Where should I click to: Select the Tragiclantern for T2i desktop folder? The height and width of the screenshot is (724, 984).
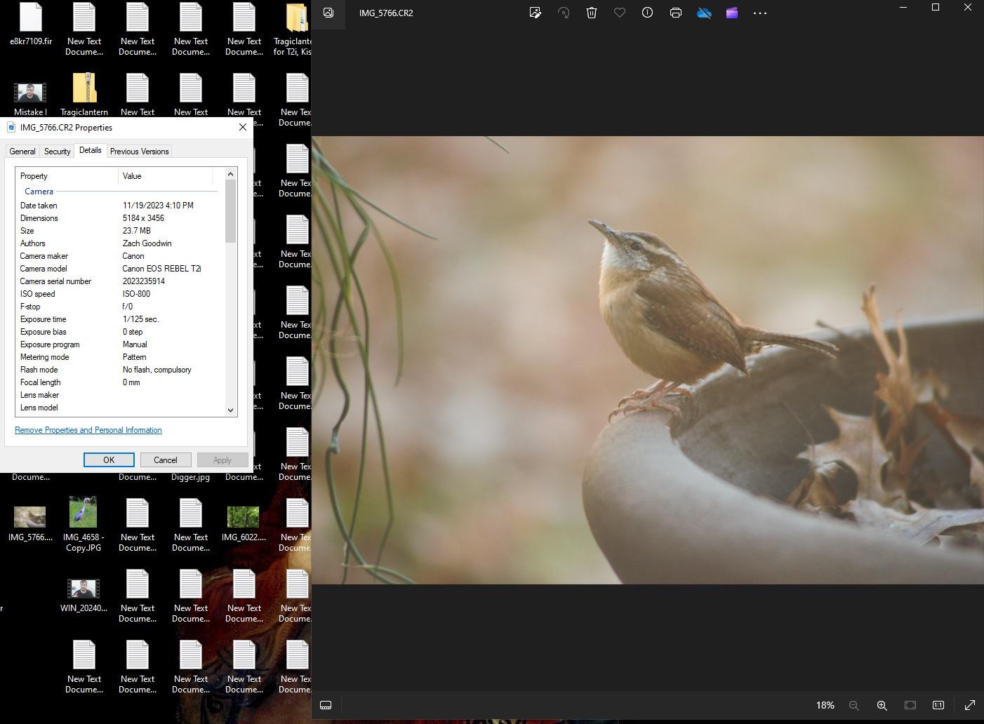point(295,29)
